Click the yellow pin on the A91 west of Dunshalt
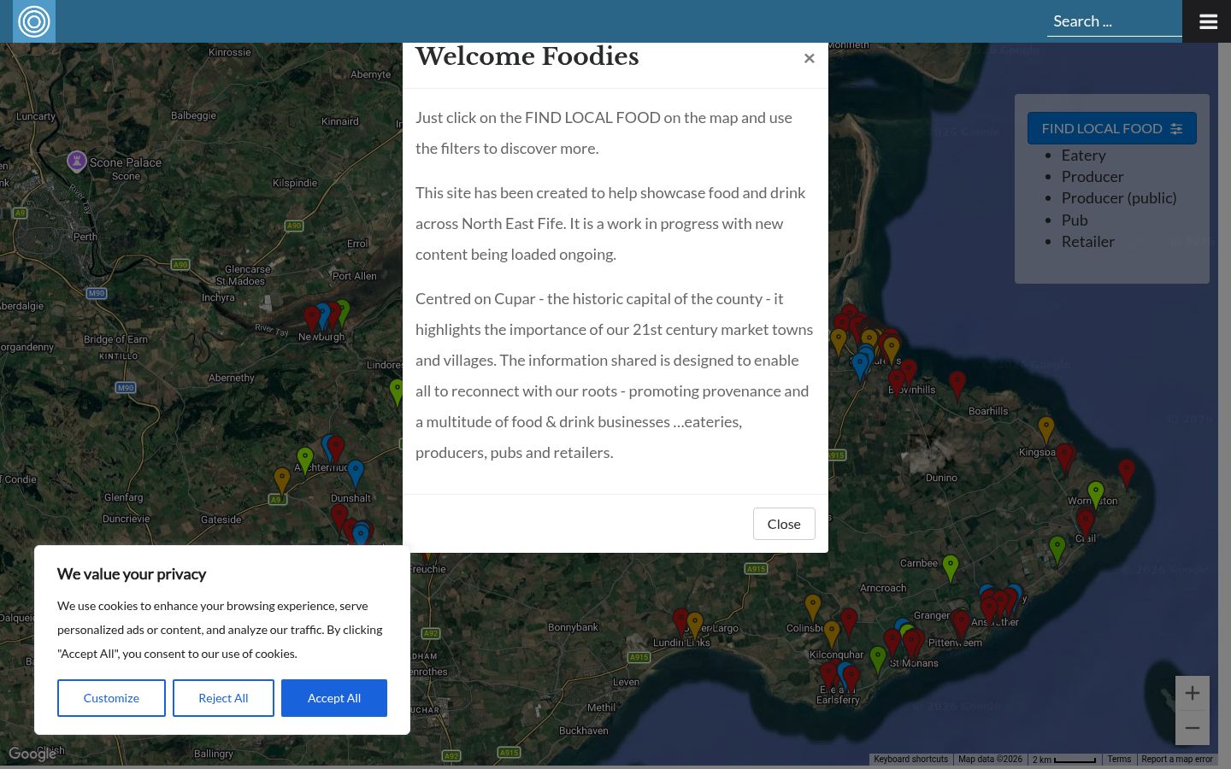Viewport: 1231px width, 769px height. [x=282, y=481]
